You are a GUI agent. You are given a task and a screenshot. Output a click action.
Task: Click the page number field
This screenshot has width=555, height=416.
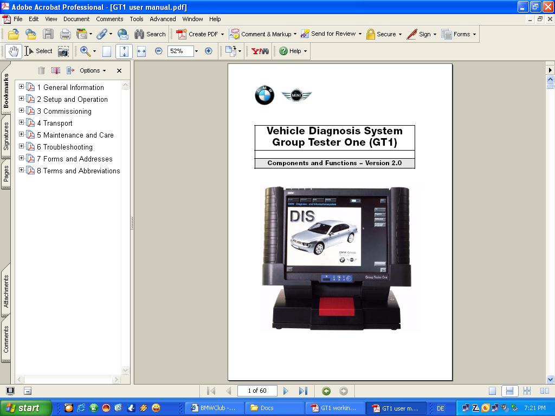[257, 391]
